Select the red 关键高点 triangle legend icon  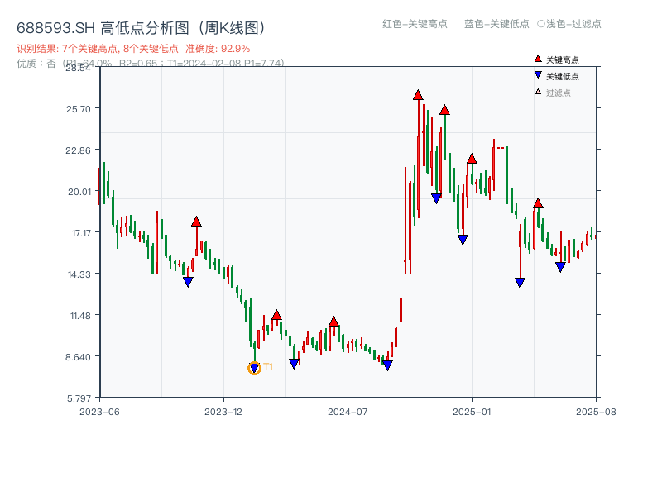[x=537, y=60]
